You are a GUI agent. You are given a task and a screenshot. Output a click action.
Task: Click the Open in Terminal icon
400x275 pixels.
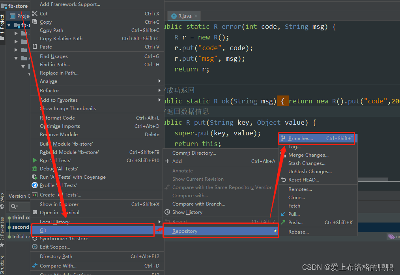35,212
